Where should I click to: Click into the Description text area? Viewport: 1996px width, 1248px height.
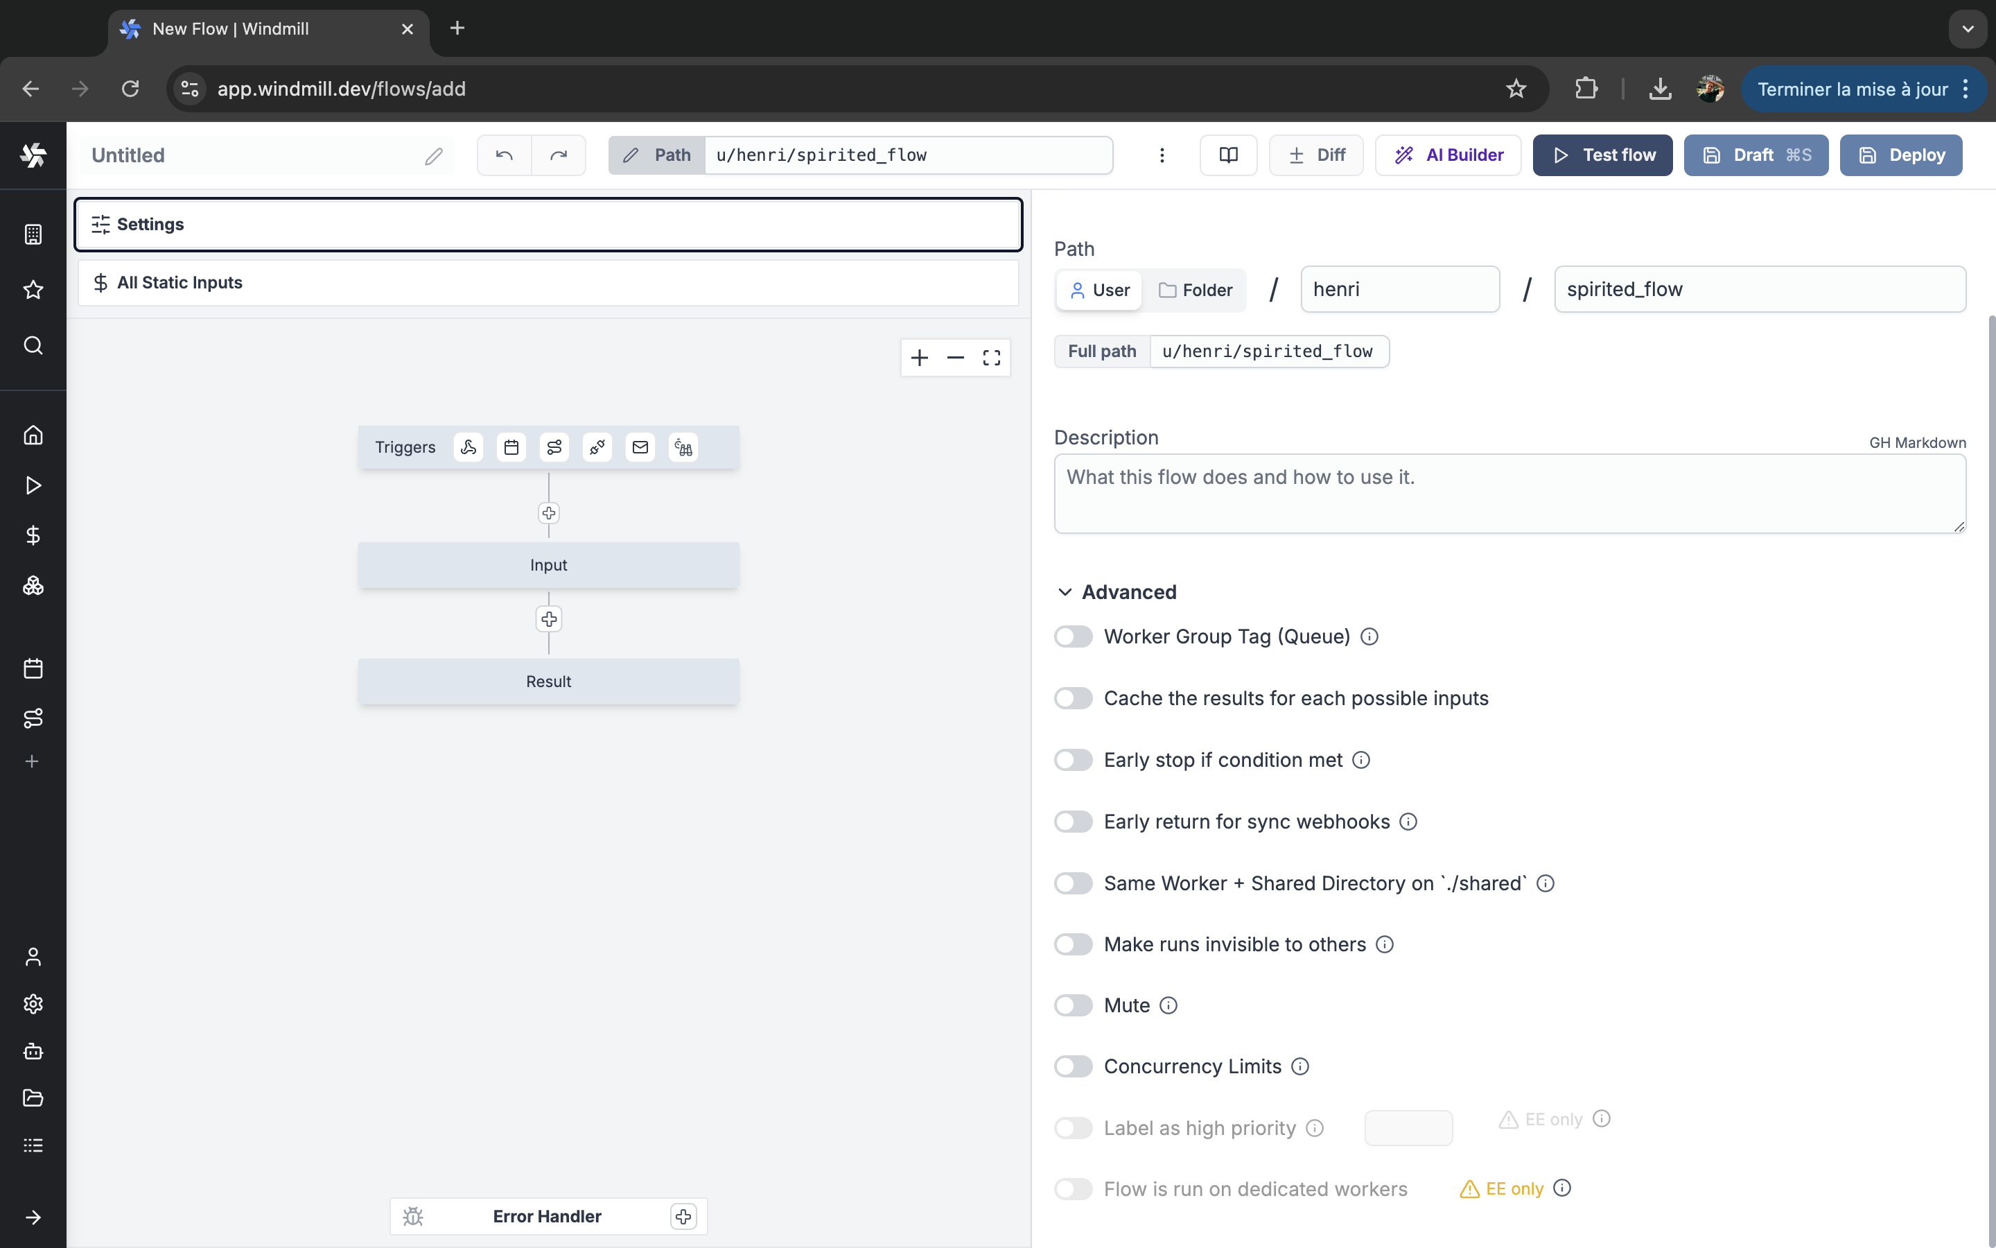coord(1509,494)
